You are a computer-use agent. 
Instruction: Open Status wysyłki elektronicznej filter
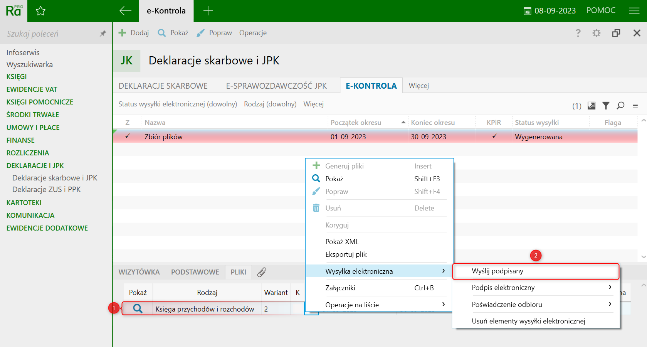[178, 104]
